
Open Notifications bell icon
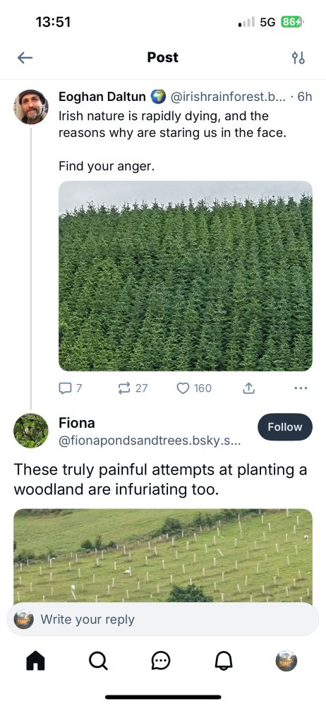click(224, 661)
